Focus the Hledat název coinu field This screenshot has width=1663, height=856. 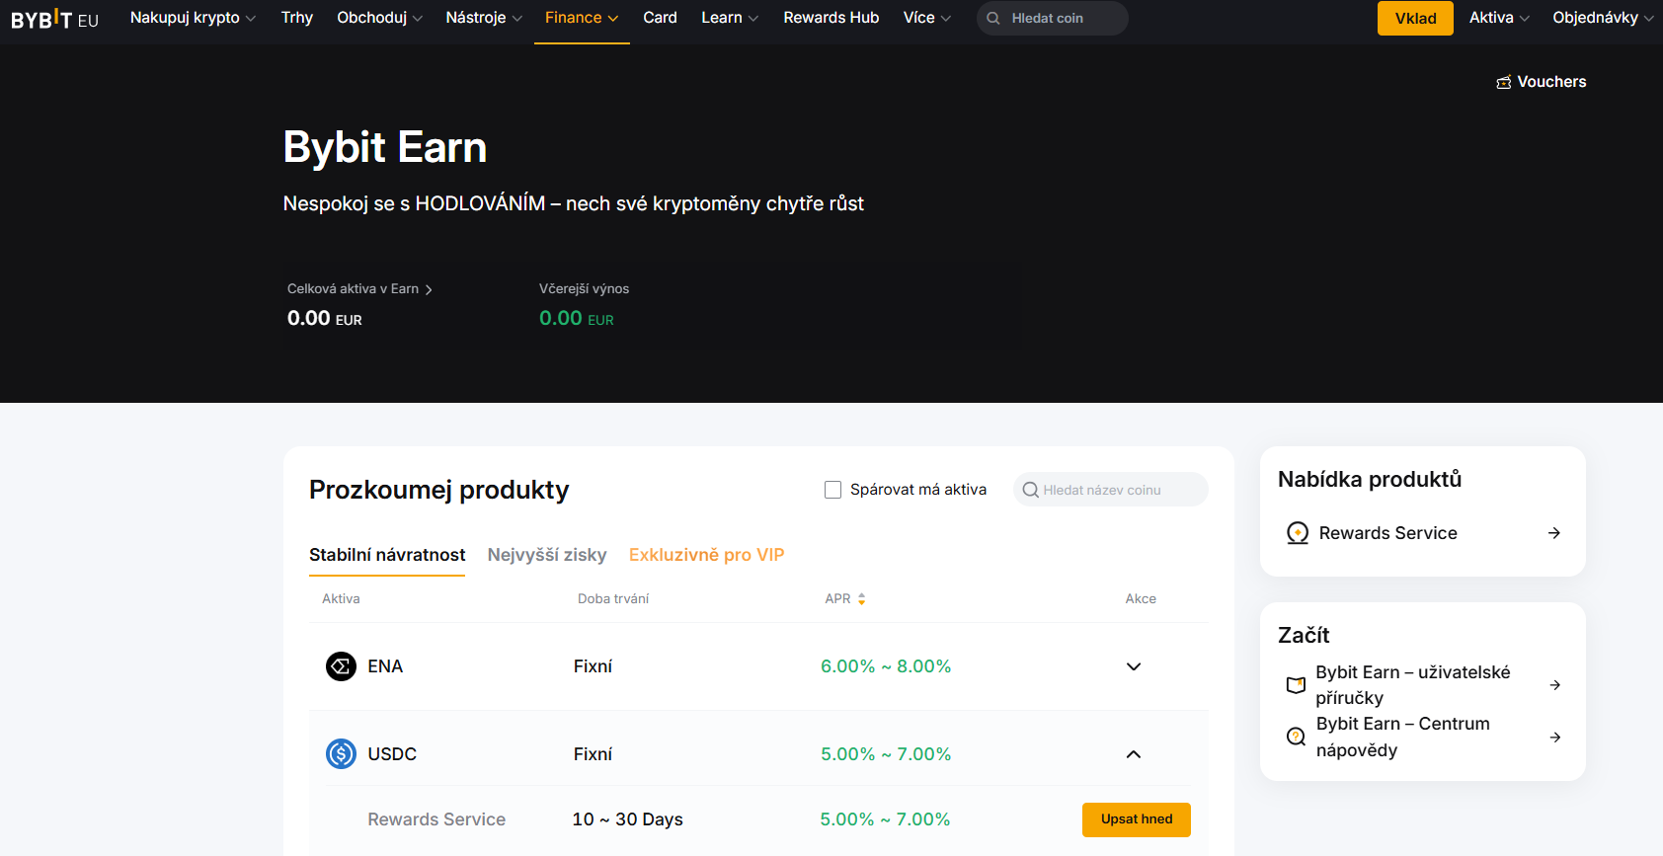1116,490
